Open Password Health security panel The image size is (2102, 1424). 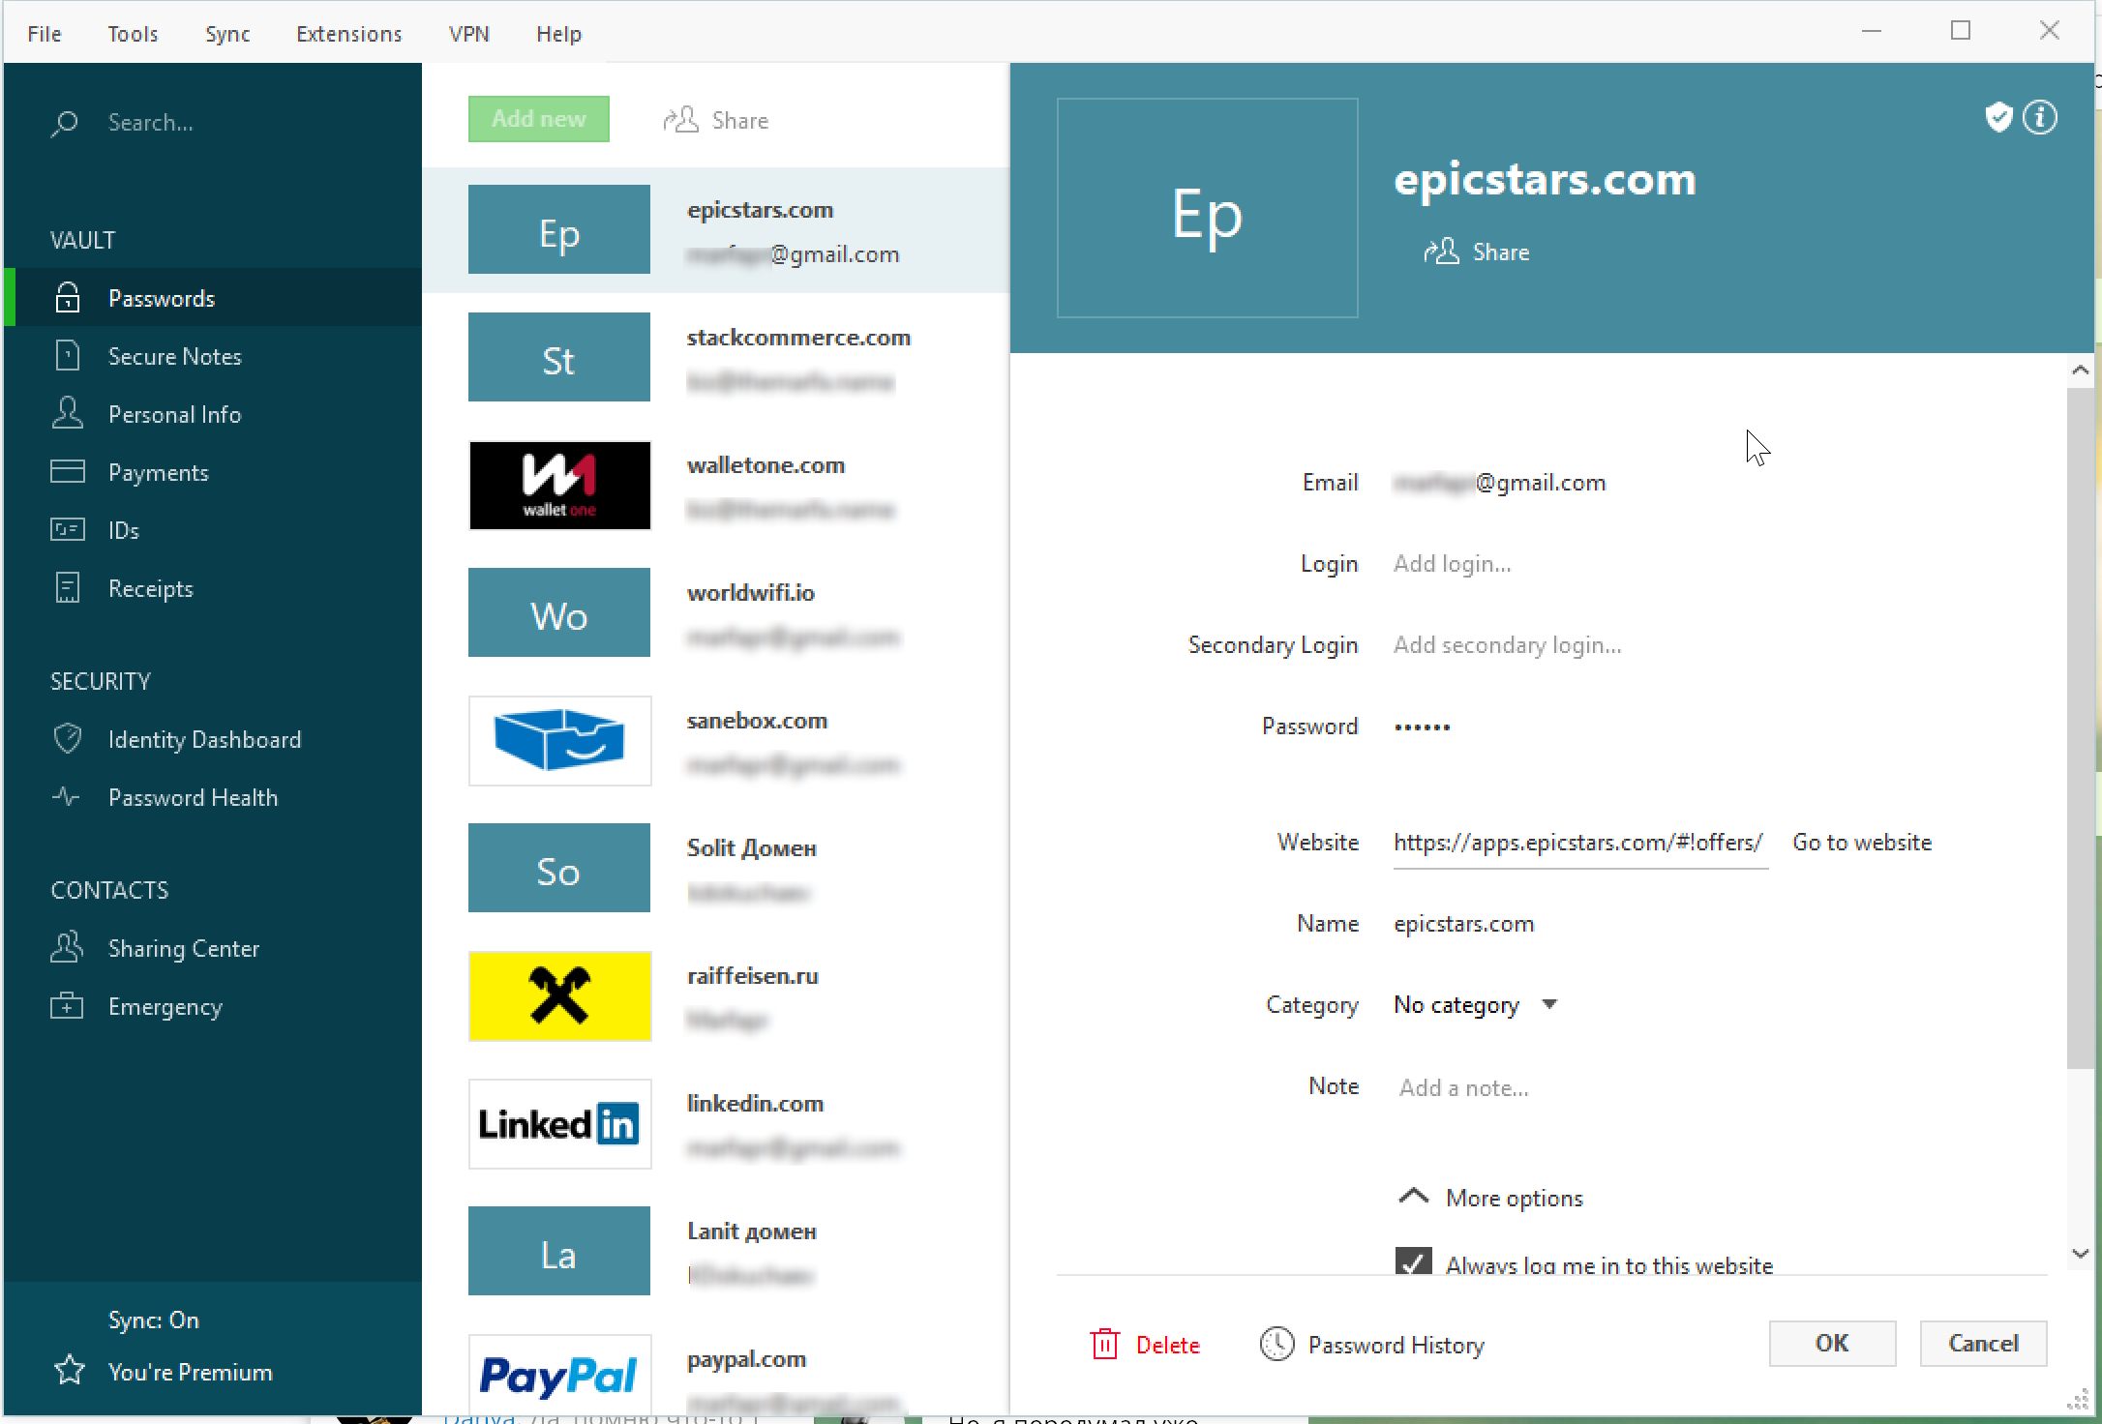pyautogui.click(x=191, y=796)
